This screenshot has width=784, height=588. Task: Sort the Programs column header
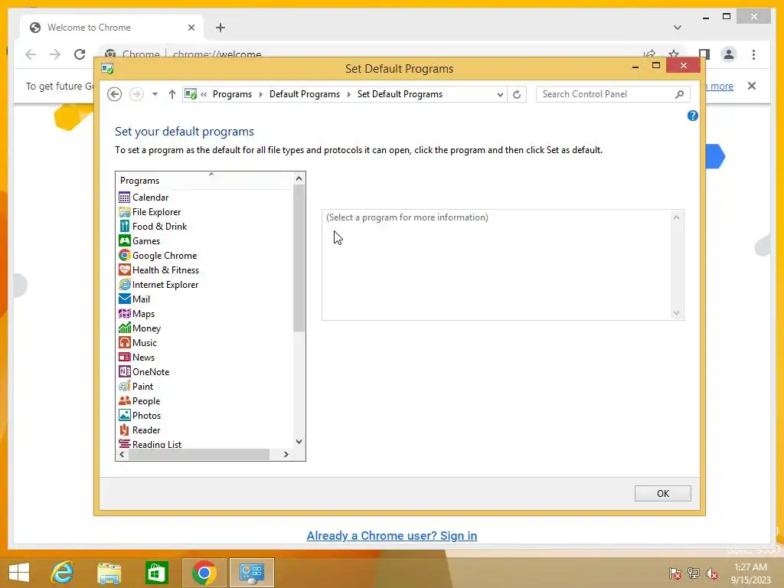[204, 180]
